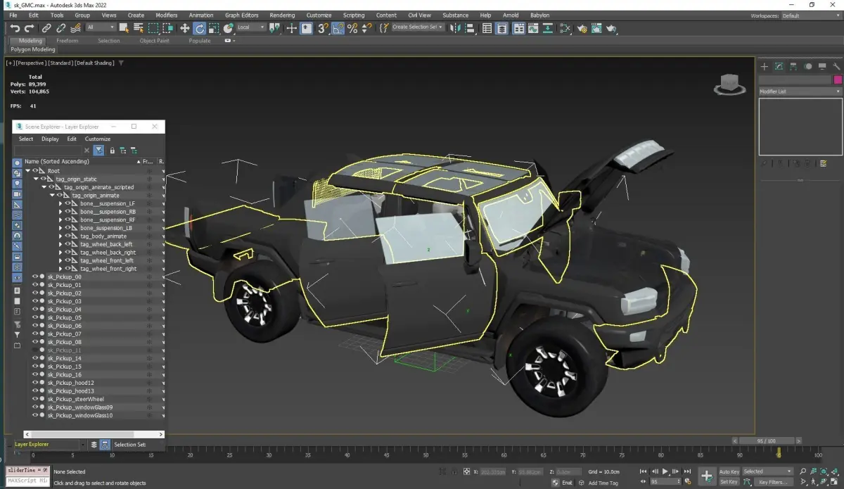Toggle visibility of tag_body_animate node
Viewport: 844px width, 489px height.
68,236
